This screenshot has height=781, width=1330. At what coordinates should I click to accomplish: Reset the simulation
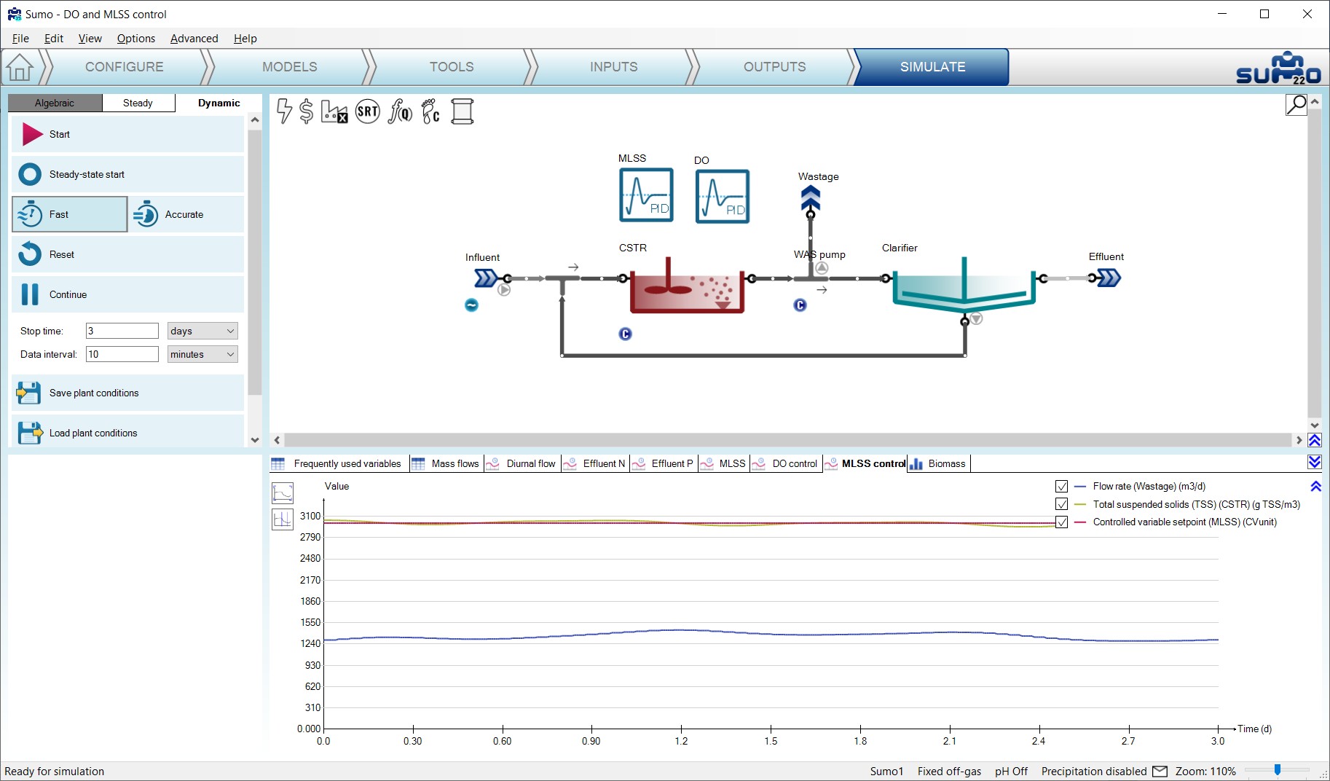pyautogui.click(x=128, y=254)
